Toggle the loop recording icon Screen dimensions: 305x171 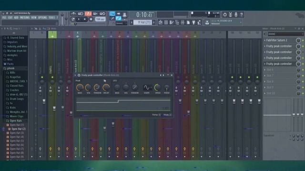pyautogui.click(x=102, y=14)
